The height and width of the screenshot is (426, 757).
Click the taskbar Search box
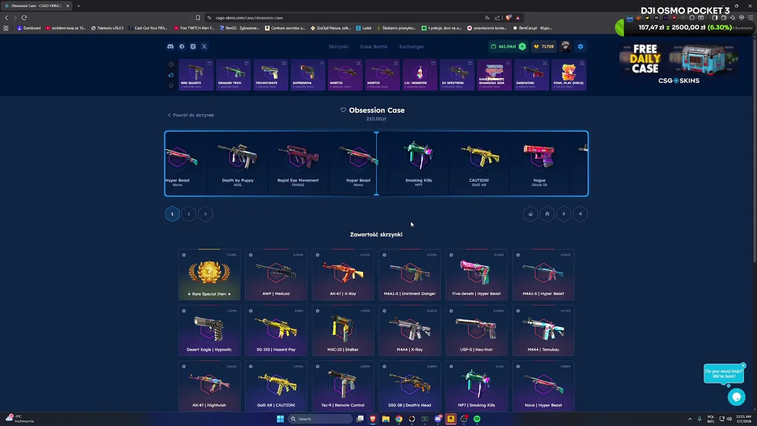[x=319, y=419]
